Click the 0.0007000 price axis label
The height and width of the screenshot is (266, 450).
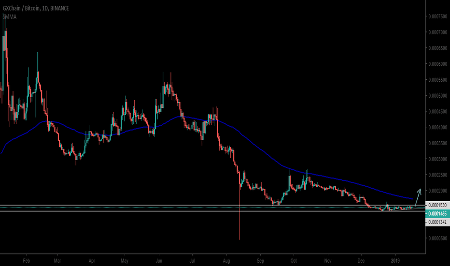click(x=437, y=32)
